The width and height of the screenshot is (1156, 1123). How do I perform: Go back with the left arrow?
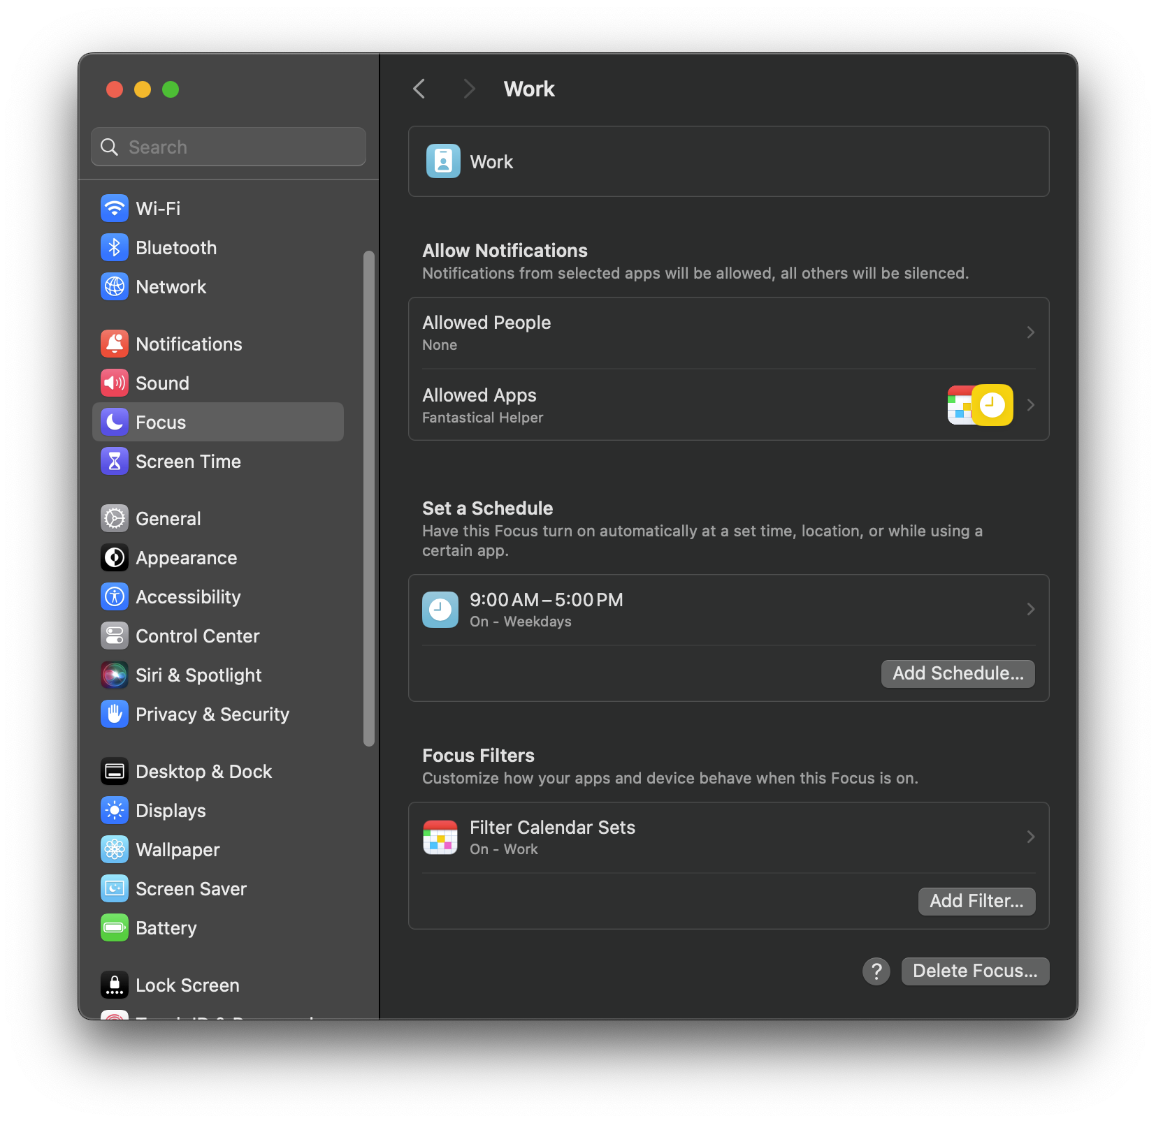(419, 89)
